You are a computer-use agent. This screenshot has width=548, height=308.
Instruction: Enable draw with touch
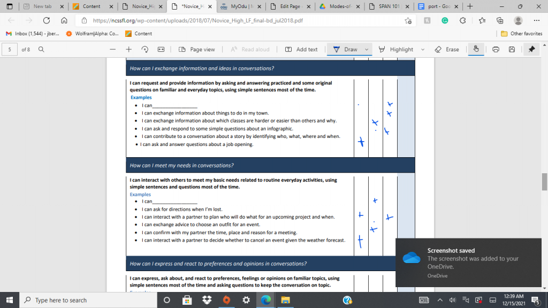click(476, 50)
